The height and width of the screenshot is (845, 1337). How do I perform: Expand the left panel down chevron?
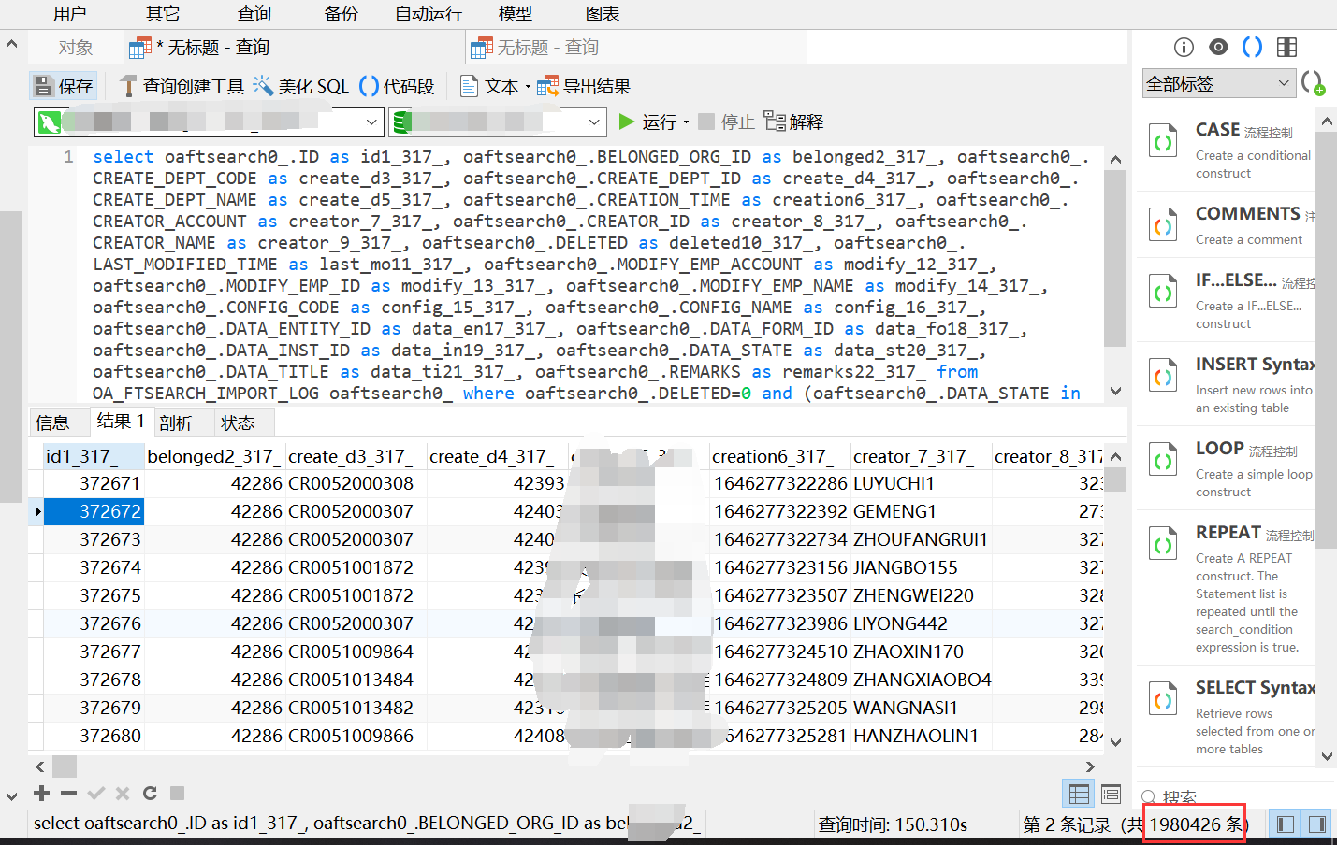[x=11, y=796]
